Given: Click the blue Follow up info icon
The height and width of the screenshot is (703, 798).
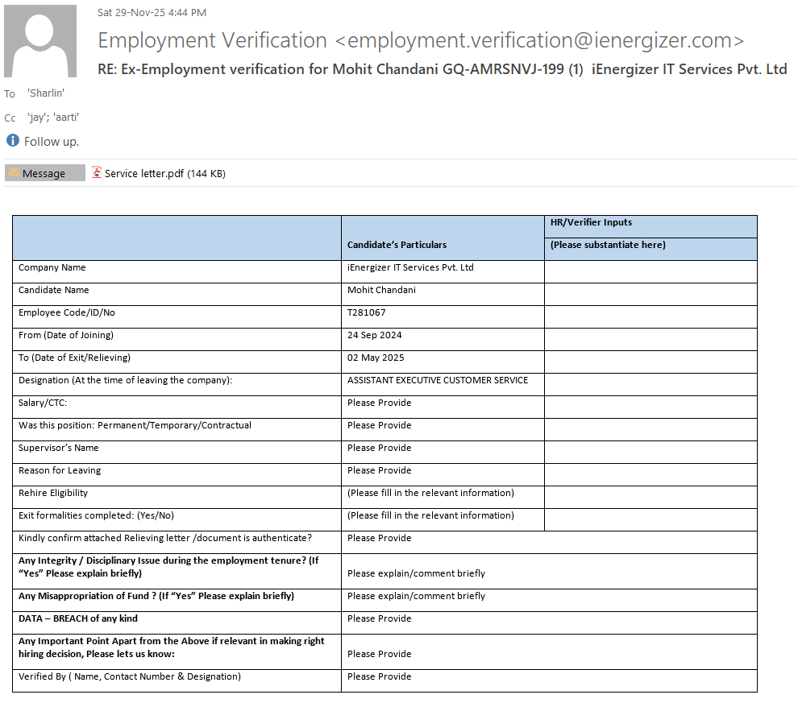Looking at the screenshot, I should click(13, 141).
